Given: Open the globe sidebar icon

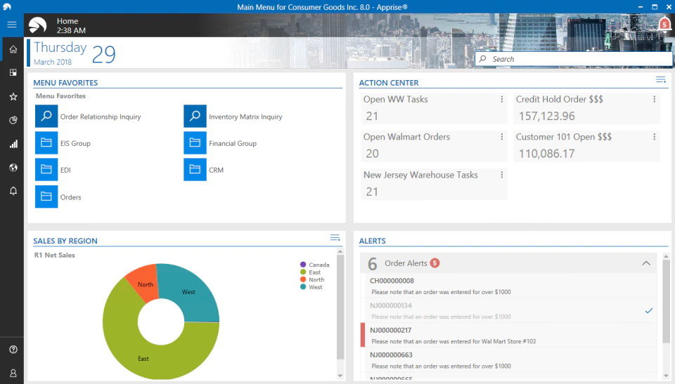Looking at the screenshot, I should pyautogui.click(x=13, y=167).
